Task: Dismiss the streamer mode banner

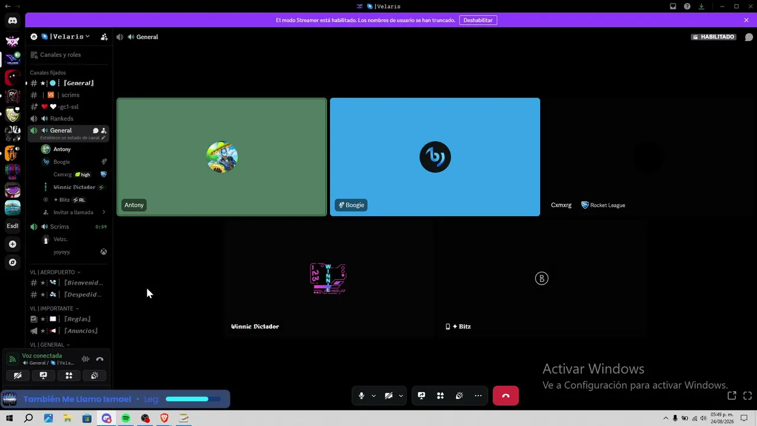Action: pyautogui.click(x=746, y=20)
